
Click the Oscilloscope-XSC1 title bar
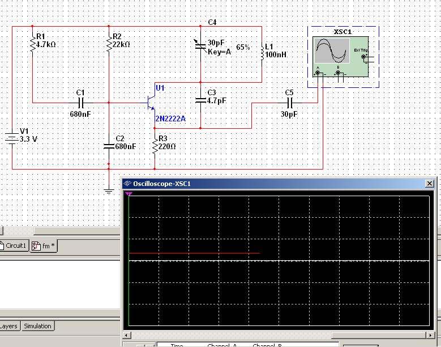coord(279,184)
